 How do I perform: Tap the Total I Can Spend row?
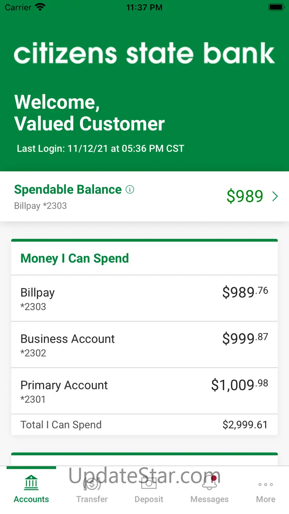(x=144, y=425)
